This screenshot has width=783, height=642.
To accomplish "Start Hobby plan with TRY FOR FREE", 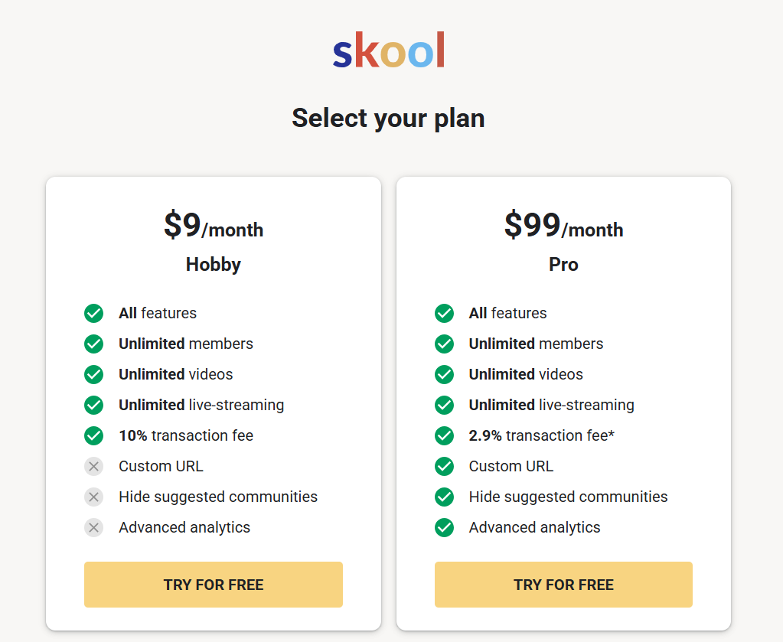I will 213,585.
